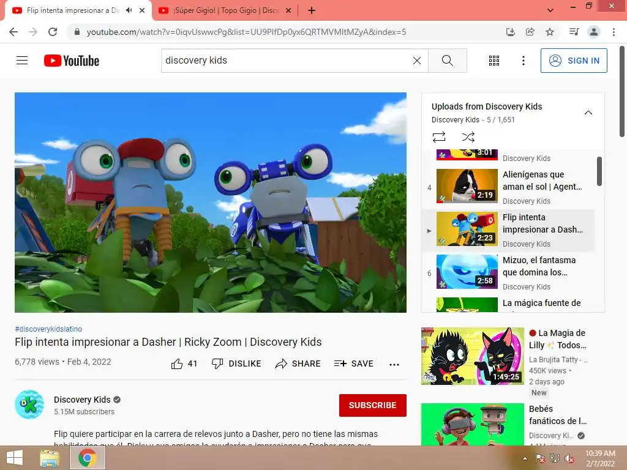Open Discovery Kids channel name link

(82, 400)
